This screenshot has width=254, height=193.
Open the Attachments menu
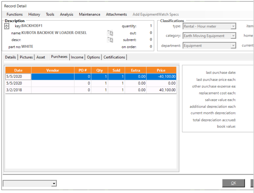(x=116, y=14)
